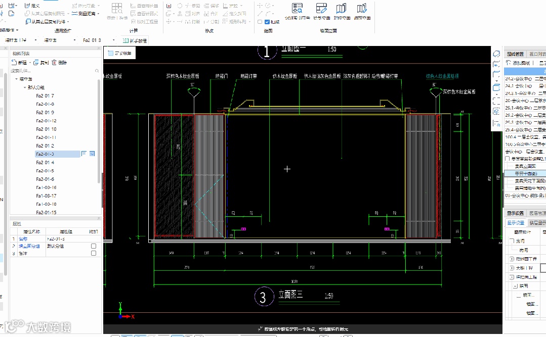Click the floating button at canvas top-left
Viewport: 546px width, 337px height.
click(119, 53)
